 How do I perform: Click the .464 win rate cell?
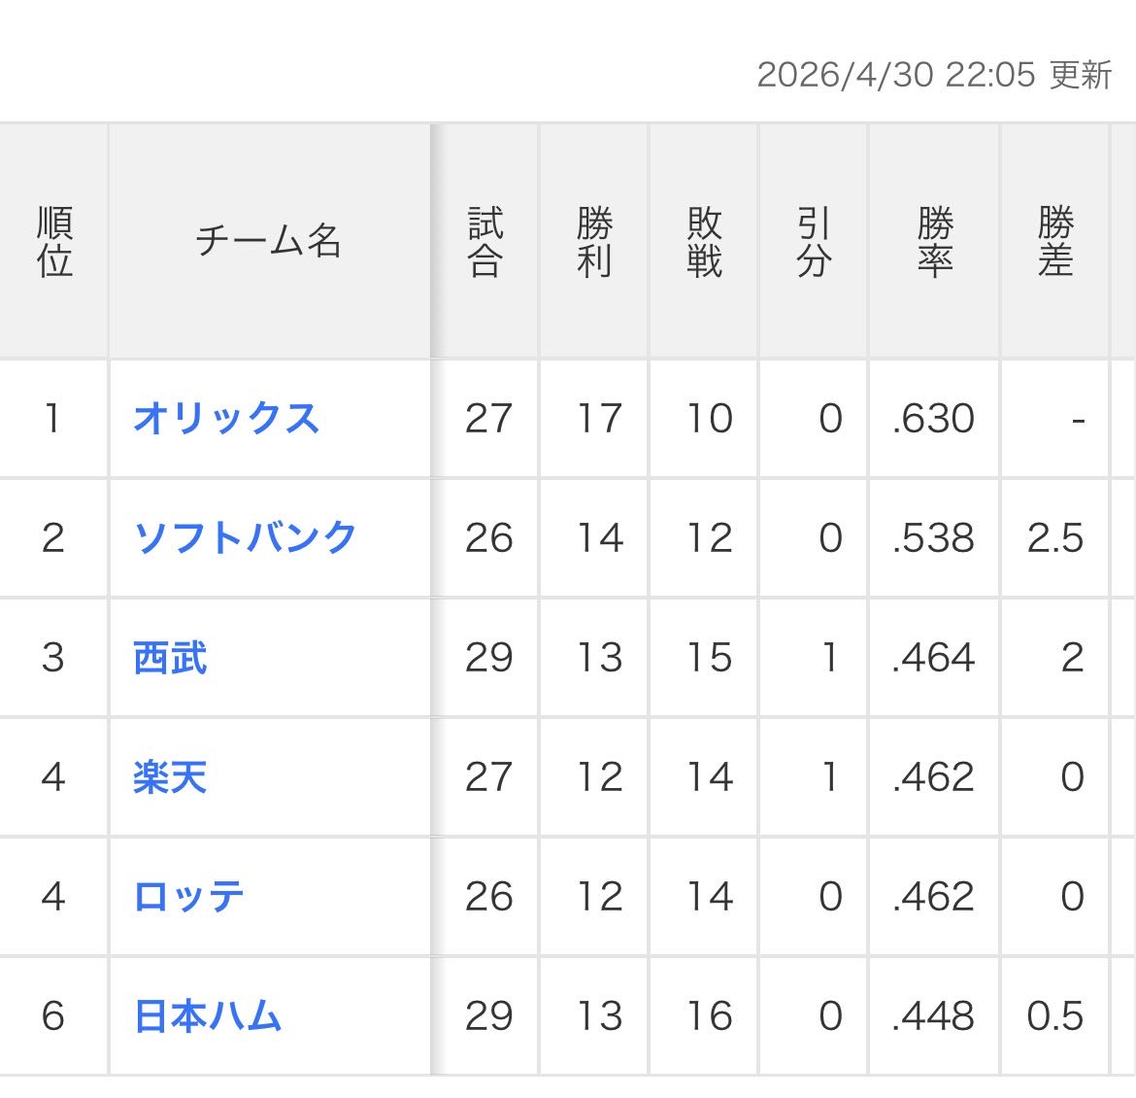(933, 658)
